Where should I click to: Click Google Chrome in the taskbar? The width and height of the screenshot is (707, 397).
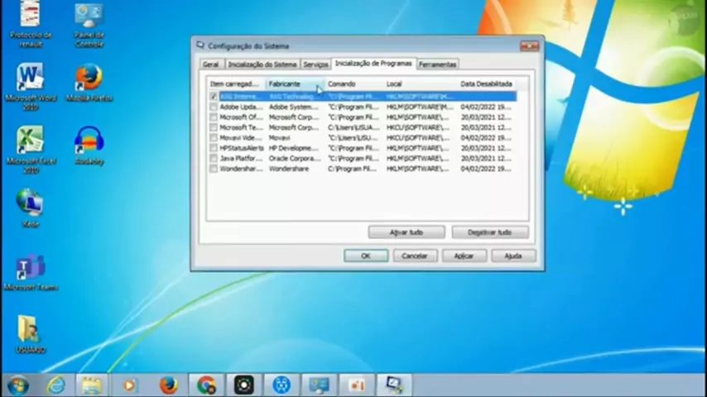(x=206, y=385)
